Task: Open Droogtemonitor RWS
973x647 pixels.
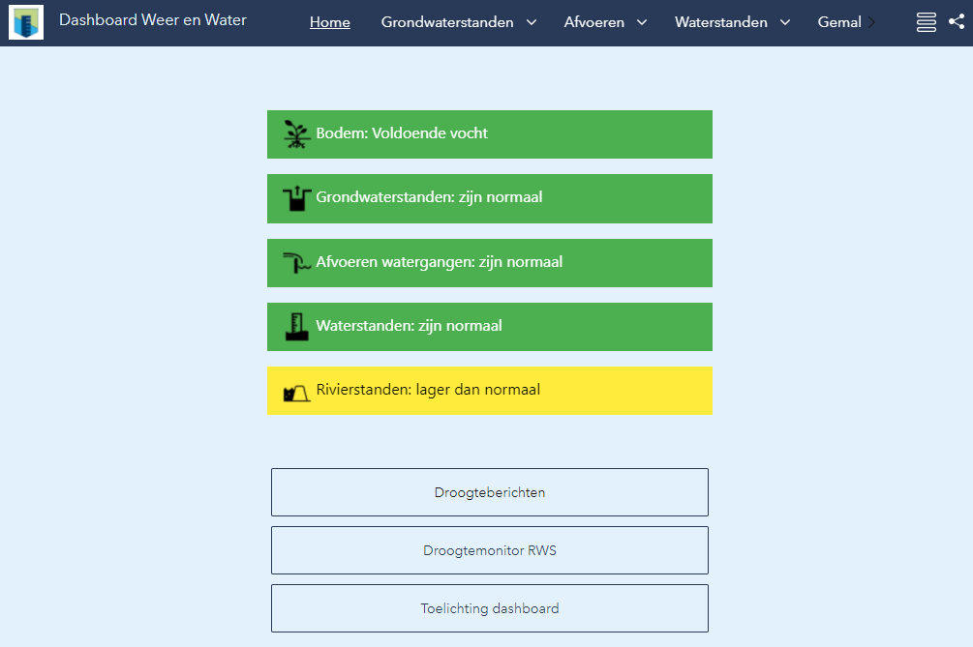Action: [x=489, y=549]
